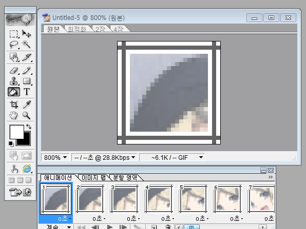Select the Lasso tool

14,45
